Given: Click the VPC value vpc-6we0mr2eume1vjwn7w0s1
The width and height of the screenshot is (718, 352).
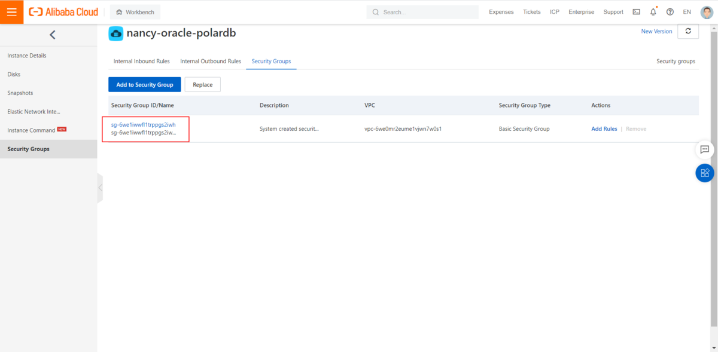Looking at the screenshot, I should click(x=403, y=128).
